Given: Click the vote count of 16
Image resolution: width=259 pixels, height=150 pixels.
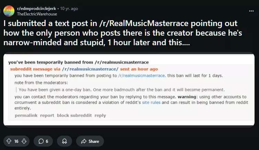Looking at the screenshot, I should click(x=16, y=141).
